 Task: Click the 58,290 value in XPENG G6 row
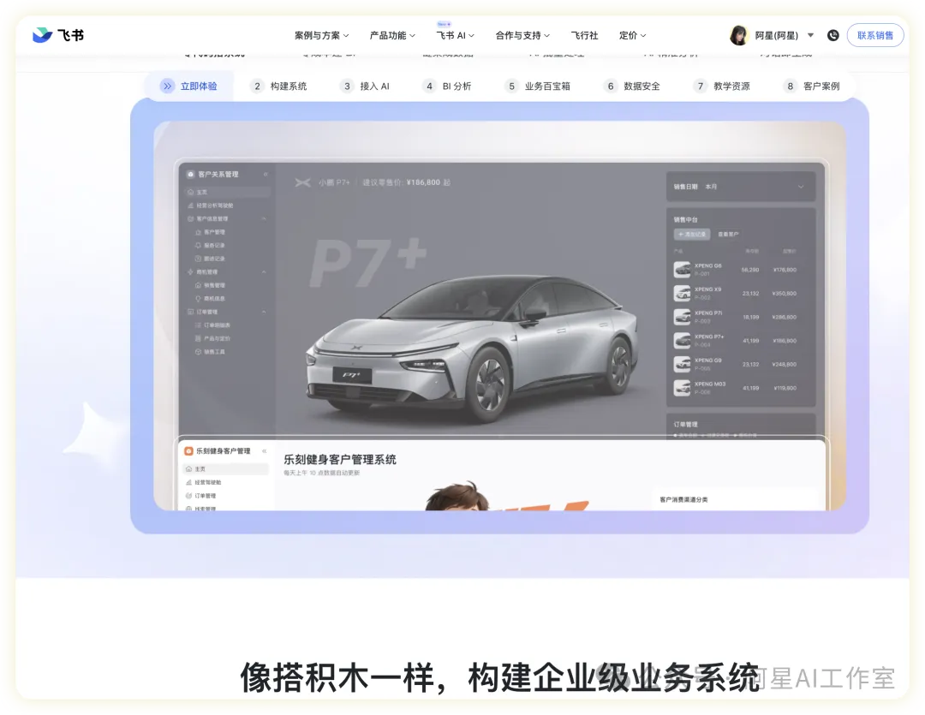[x=750, y=270]
